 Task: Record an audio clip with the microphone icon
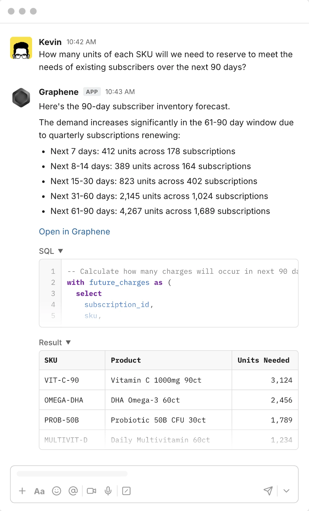108,491
